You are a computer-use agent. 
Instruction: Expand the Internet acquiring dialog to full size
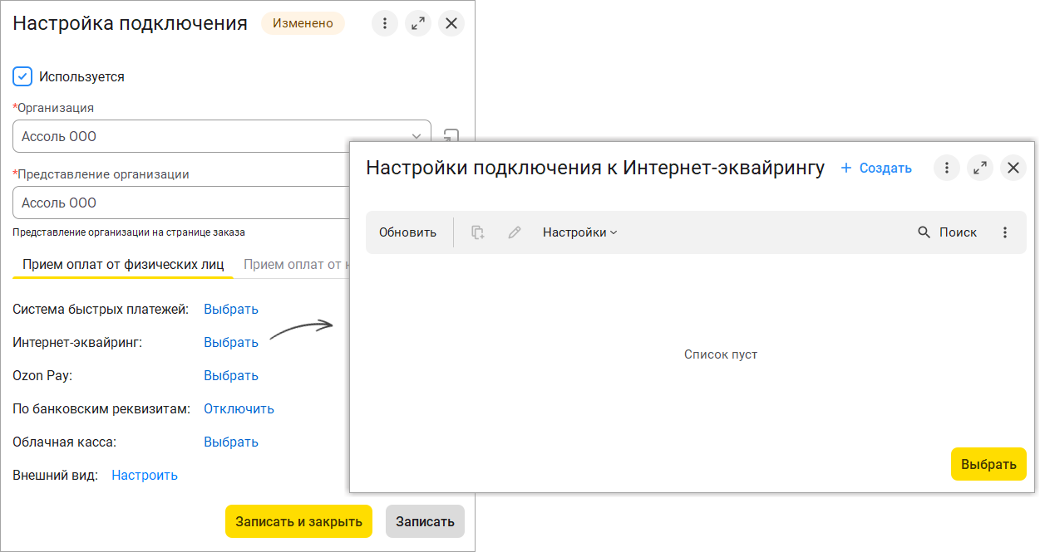[x=980, y=168]
